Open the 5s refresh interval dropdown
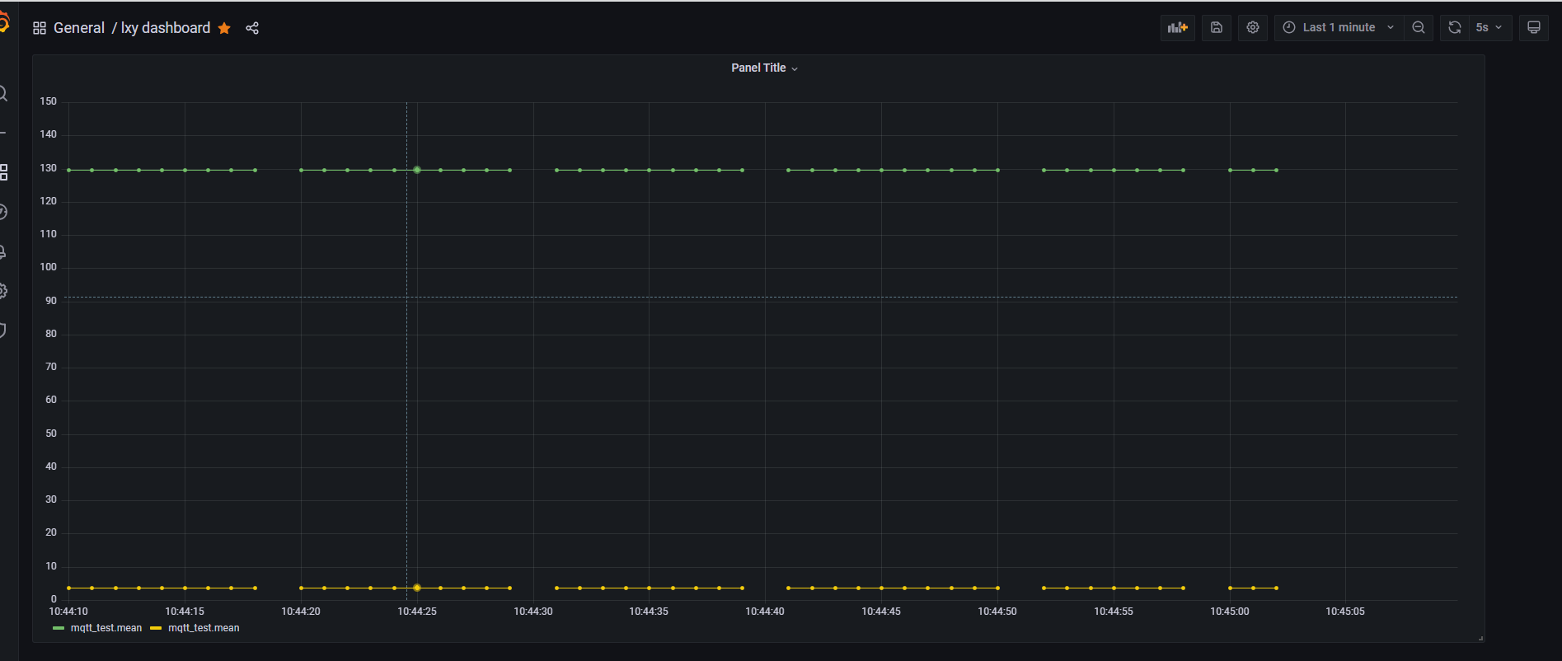This screenshot has height=661, width=1562. click(x=1489, y=27)
